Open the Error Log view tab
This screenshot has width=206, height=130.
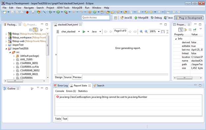[61, 85]
